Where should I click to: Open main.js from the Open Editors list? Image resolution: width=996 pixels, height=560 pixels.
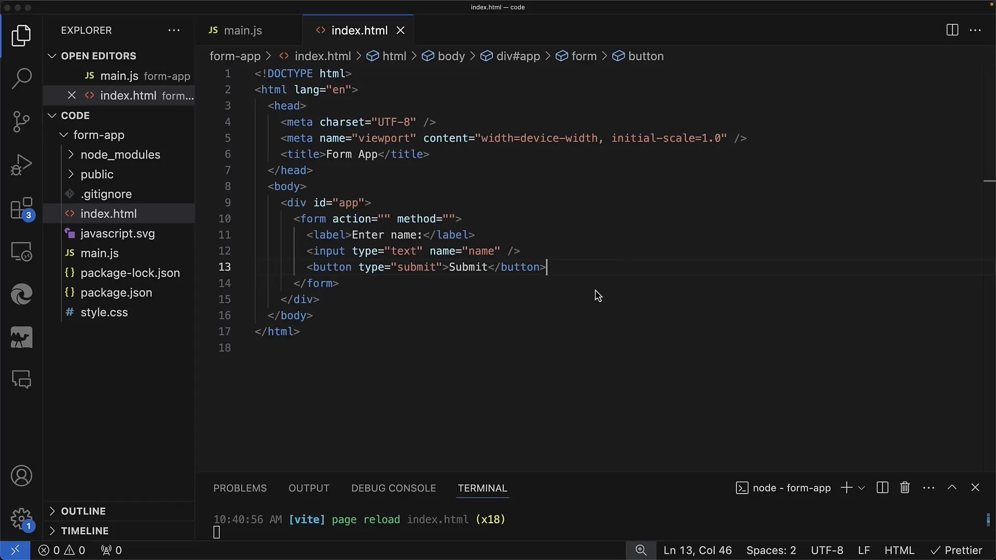(119, 76)
